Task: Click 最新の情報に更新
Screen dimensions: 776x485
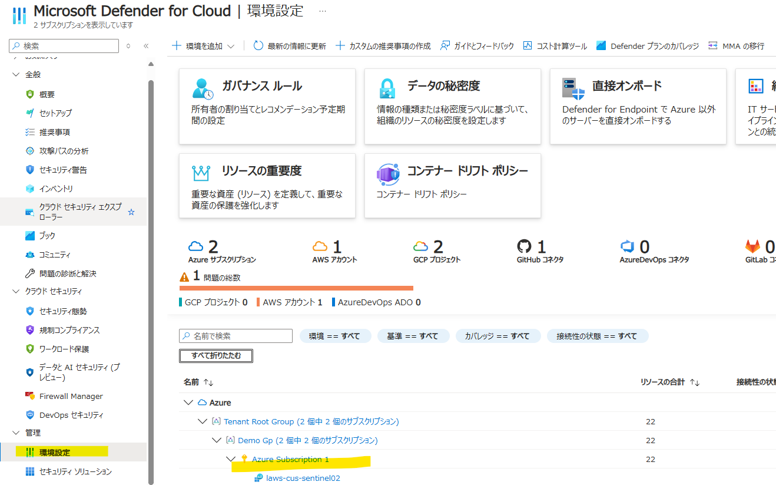Action: (289, 46)
